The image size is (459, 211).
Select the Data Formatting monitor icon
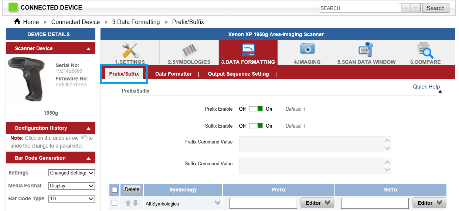(248, 50)
